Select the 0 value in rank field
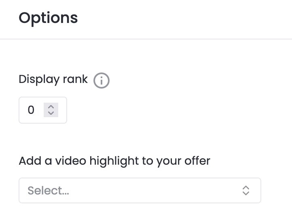Image resolution: width=292 pixels, height=215 pixels. point(31,110)
